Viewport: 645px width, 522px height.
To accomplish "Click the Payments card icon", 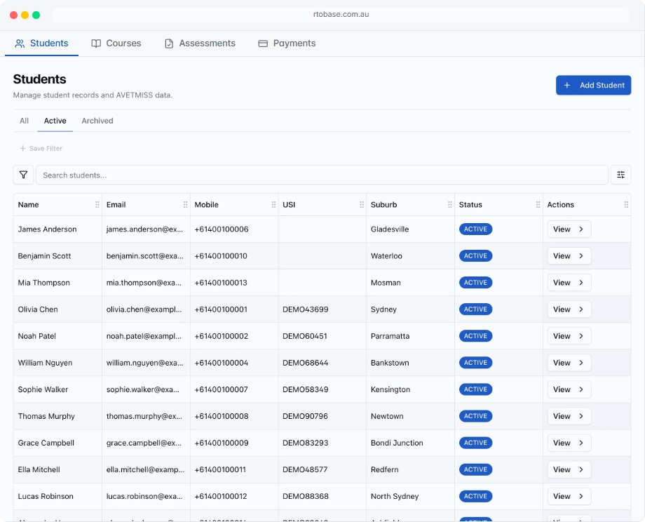I will pos(263,43).
